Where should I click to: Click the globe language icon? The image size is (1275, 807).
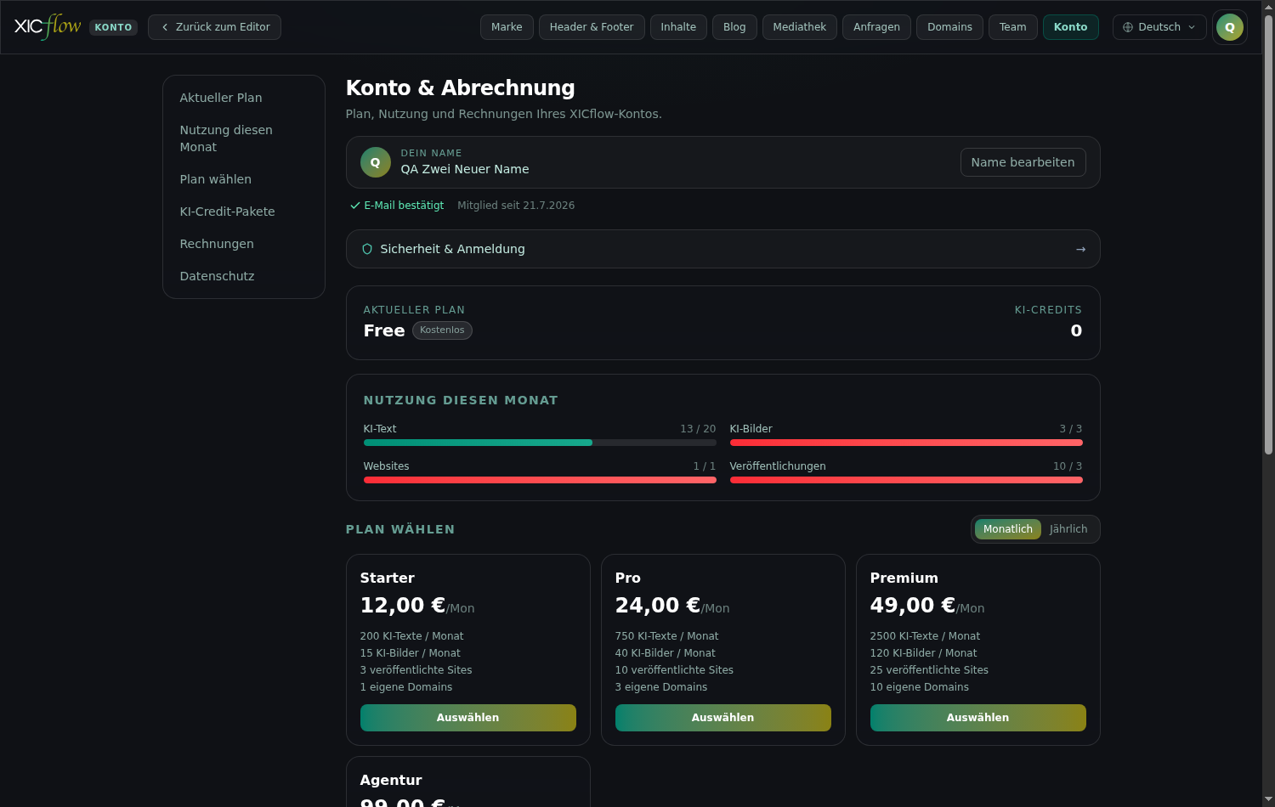point(1128,27)
